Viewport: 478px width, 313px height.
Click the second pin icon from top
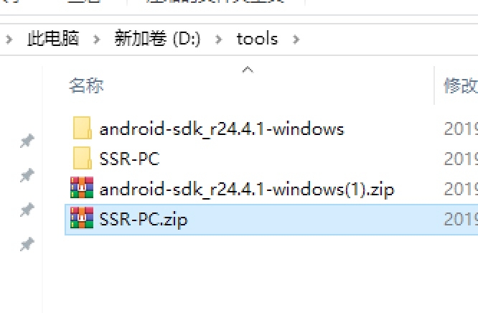pos(27,175)
